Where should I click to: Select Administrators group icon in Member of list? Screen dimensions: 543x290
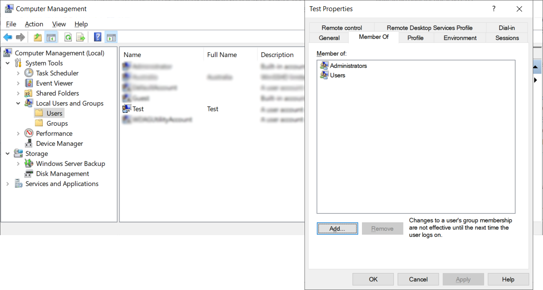[x=324, y=66]
